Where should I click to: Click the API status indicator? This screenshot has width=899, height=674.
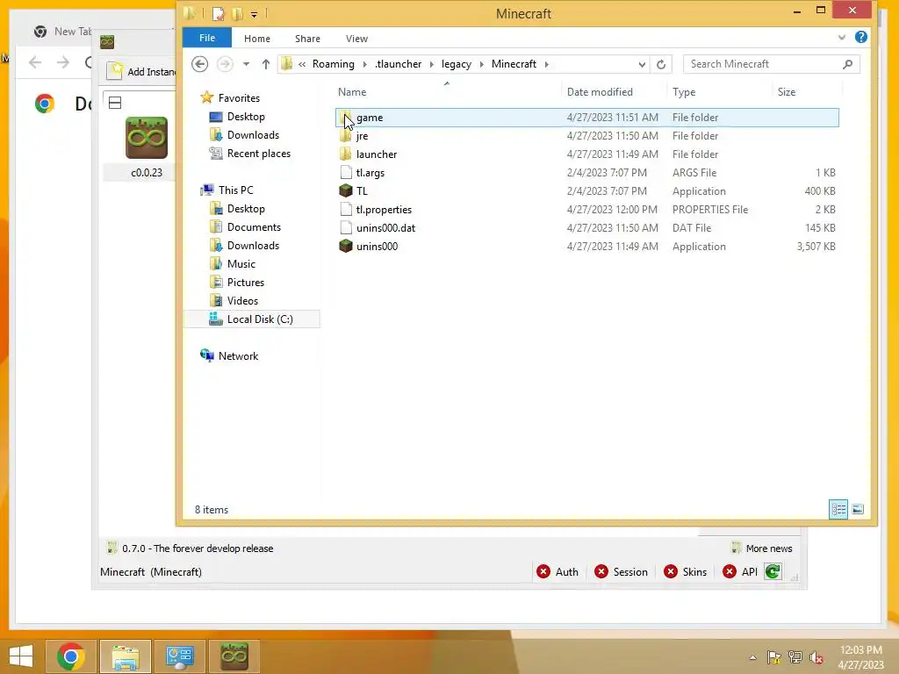point(740,571)
